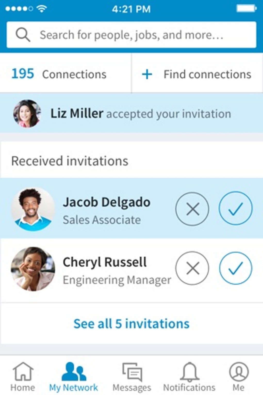Open Jacob Delgado's profile picture
Screen dimensions: 263x395
pos(33,209)
